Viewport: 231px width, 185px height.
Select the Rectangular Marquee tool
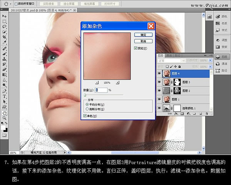(x=4, y=22)
